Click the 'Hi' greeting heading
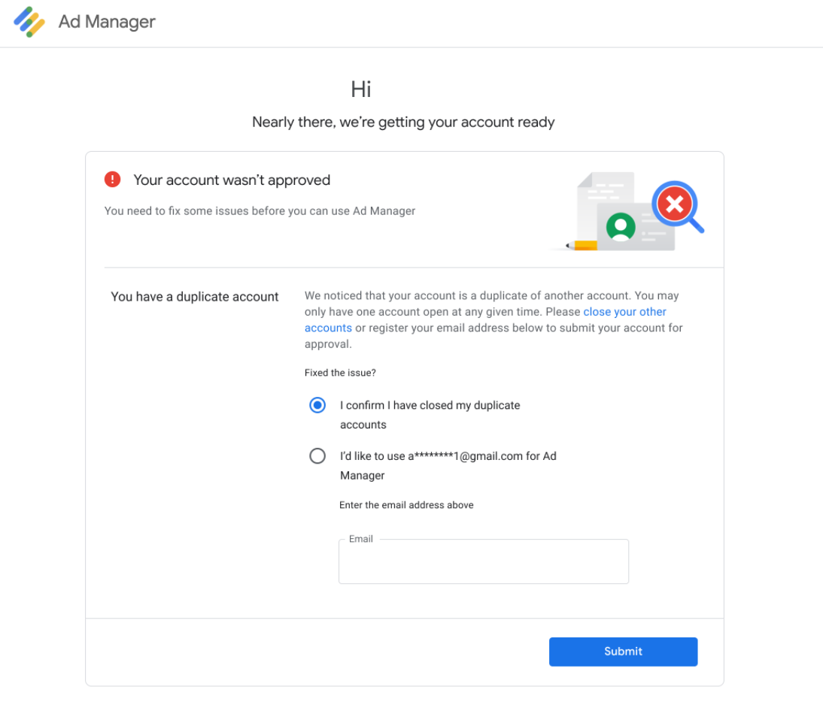 [x=361, y=89]
